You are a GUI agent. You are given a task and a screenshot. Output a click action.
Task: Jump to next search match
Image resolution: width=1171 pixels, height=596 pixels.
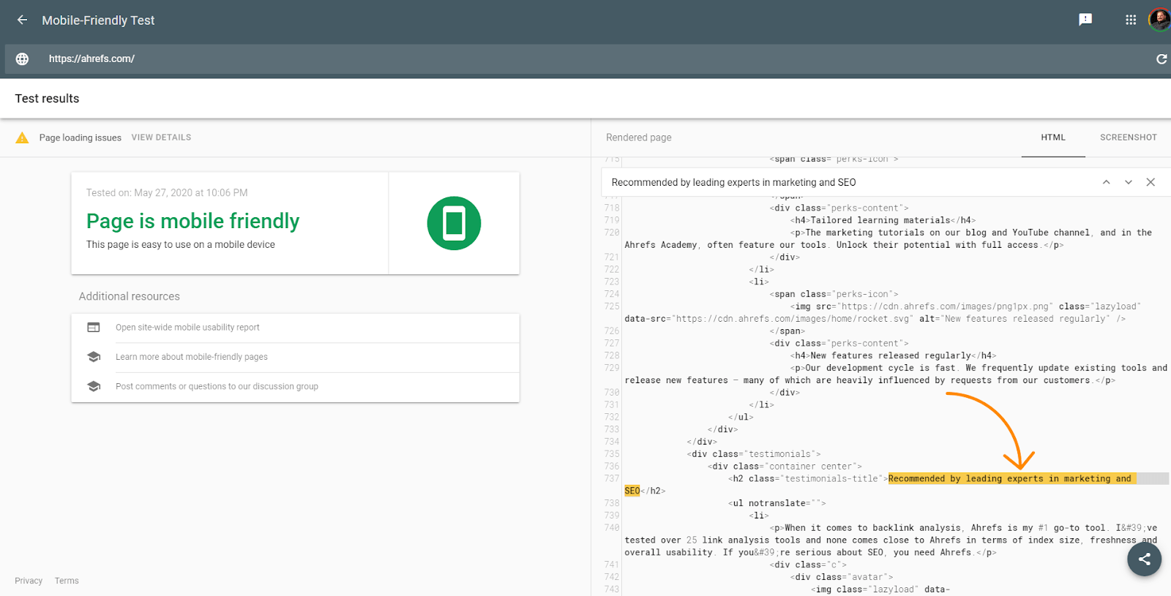click(x=1129, y=182)
